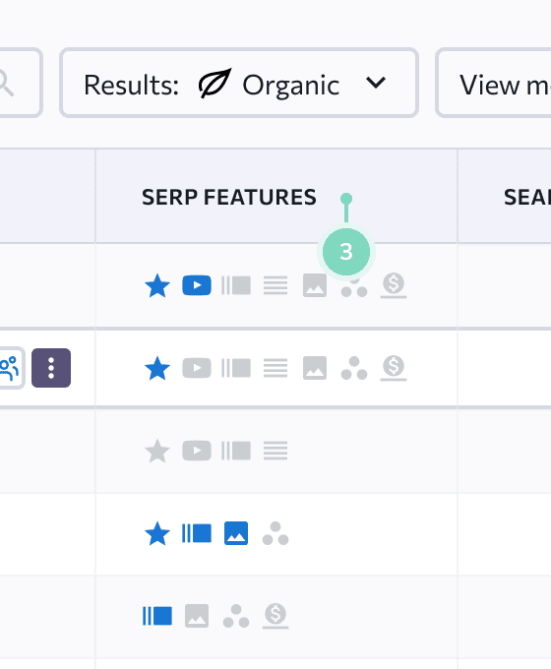This screenshot has height=669, width=551.
Task: Click the three-circles icon in fourth row
Action: coord(275,533)
